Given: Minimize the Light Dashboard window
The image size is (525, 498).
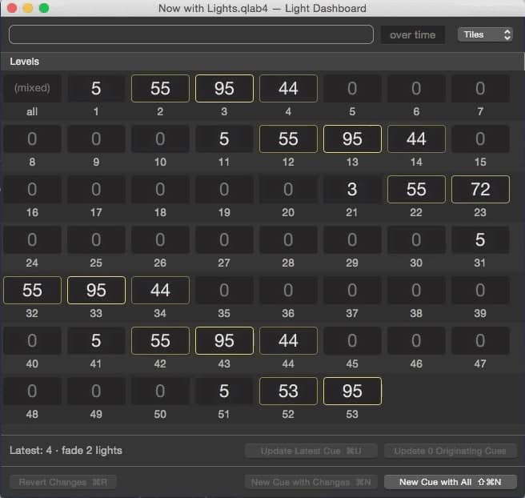Looking at the screenshot, I should click(28, 8).
